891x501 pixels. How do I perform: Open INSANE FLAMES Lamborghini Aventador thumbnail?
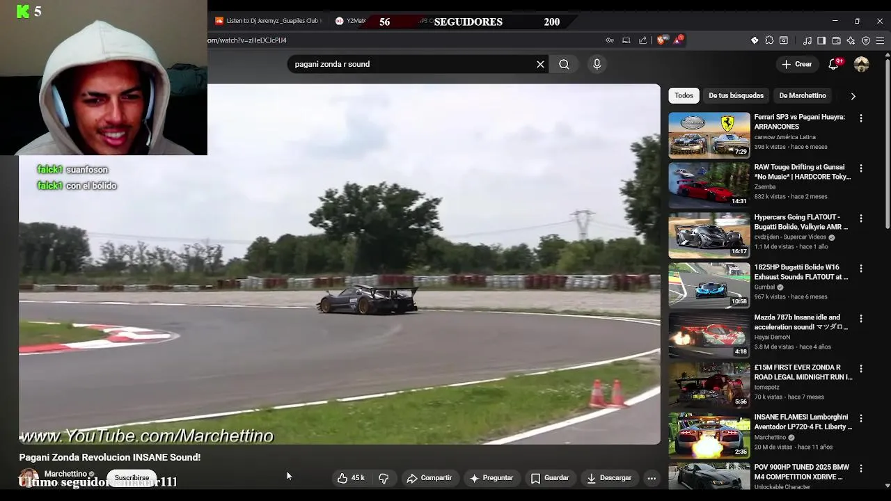[x=709, y=436]
